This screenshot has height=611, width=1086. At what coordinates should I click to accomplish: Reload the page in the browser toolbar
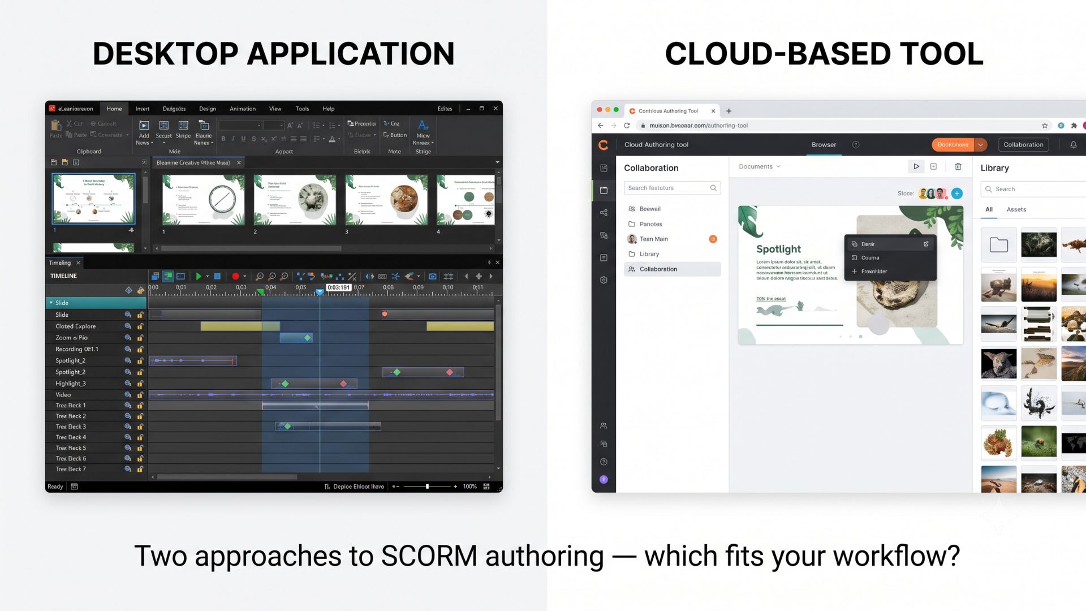point(627,126)
